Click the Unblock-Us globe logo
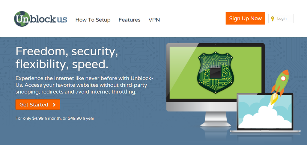 pos(22,19)
